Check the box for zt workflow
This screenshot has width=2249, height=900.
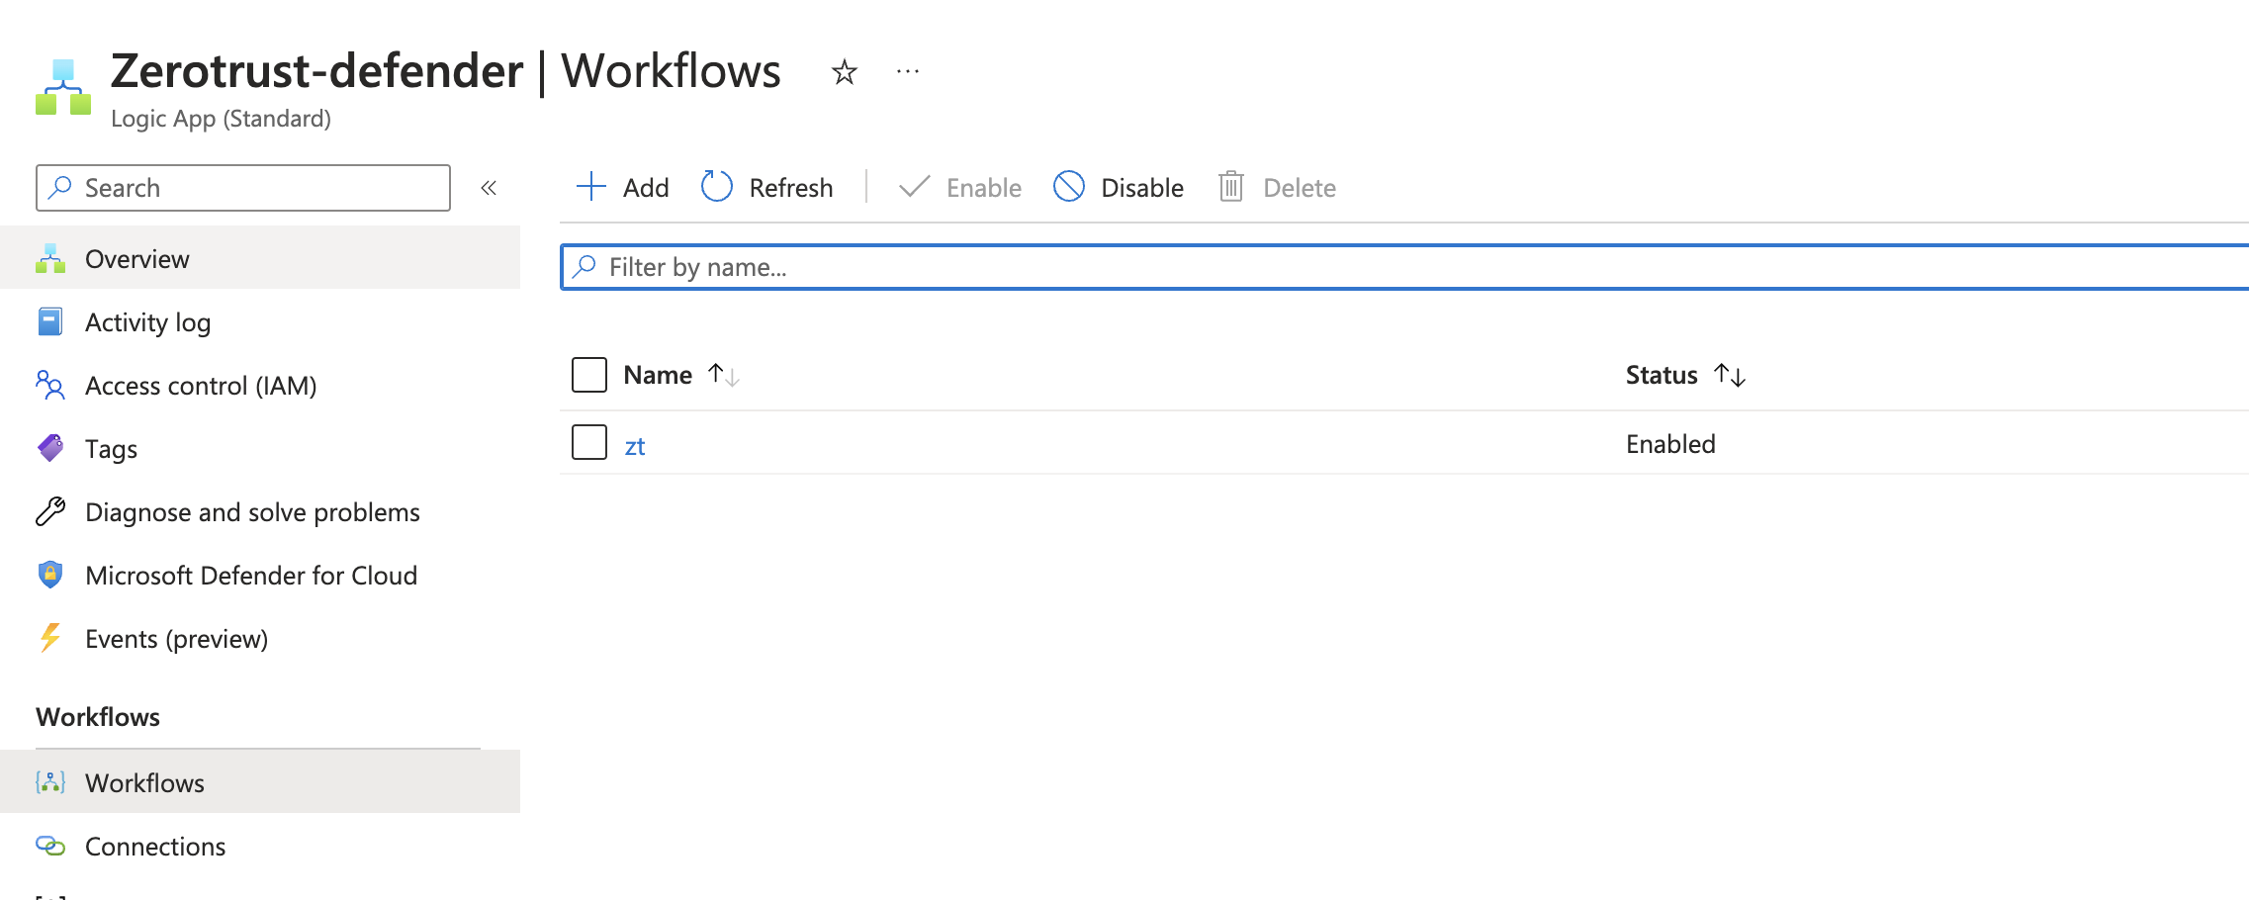pos(589,442)
